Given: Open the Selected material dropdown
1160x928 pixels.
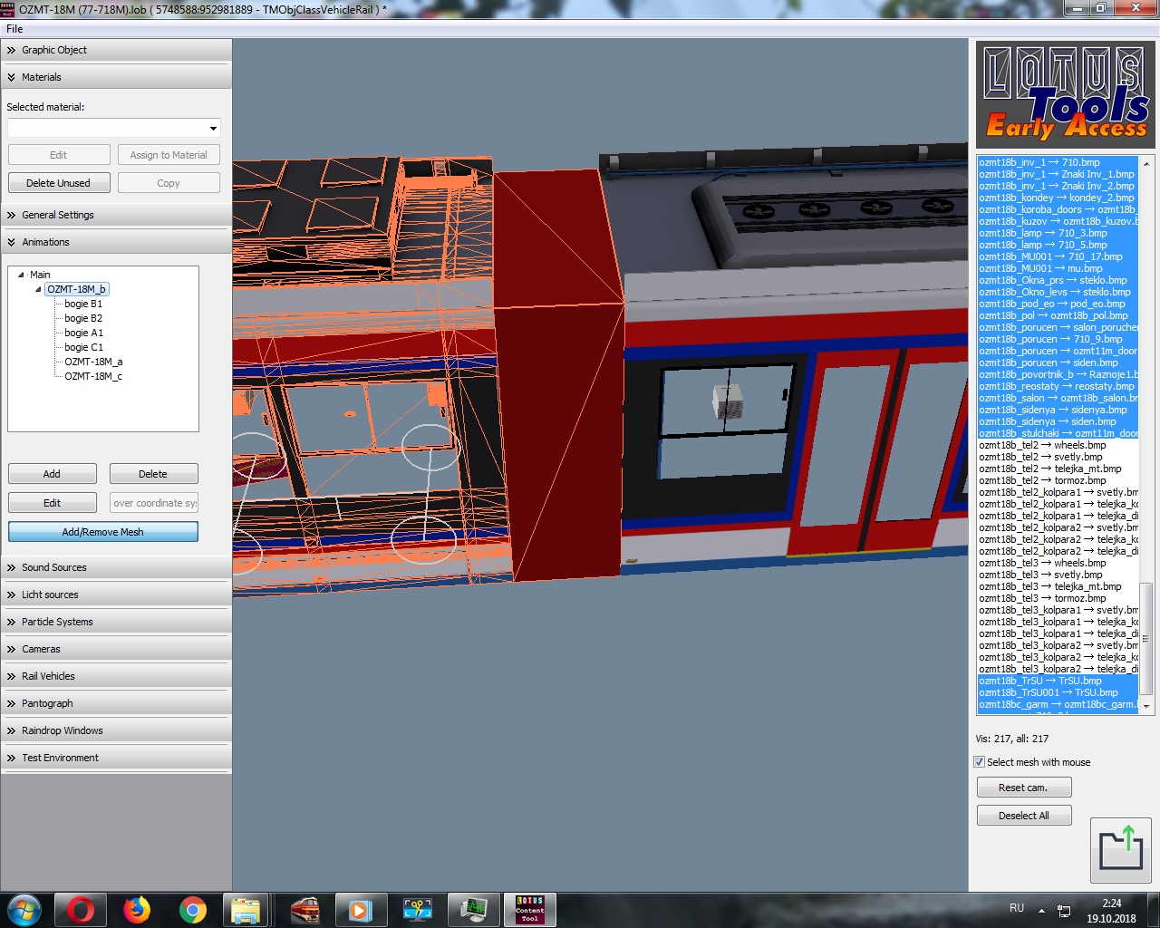Looking at the screenshot, I should 113,128.
